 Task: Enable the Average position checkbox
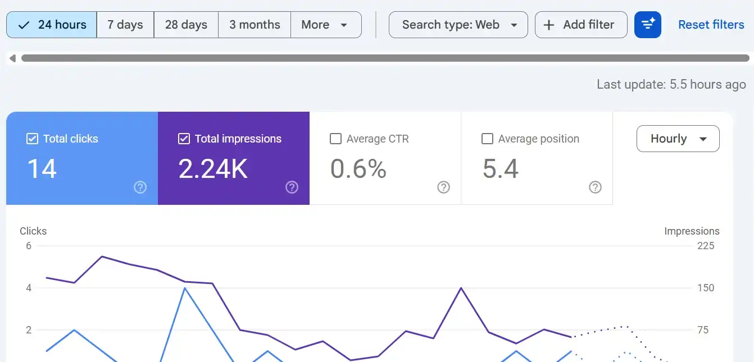pyautogui.click(x=488, y=139)
